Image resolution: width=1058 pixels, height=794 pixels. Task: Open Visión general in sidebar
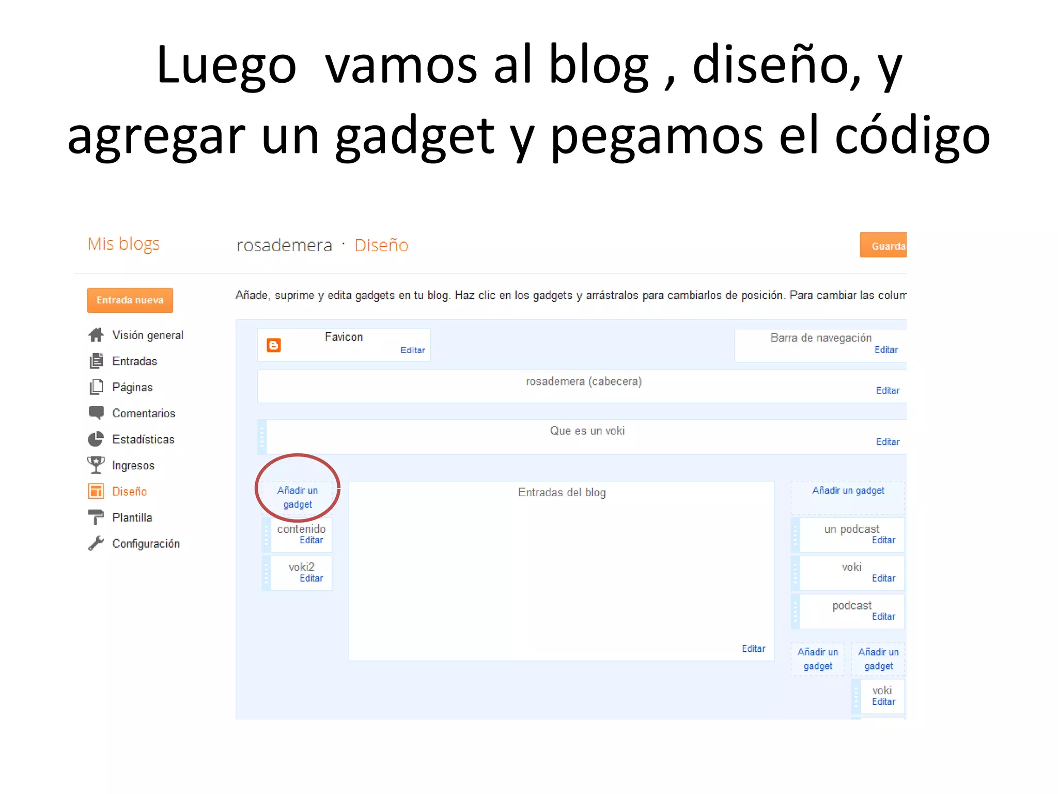[148, 335]
